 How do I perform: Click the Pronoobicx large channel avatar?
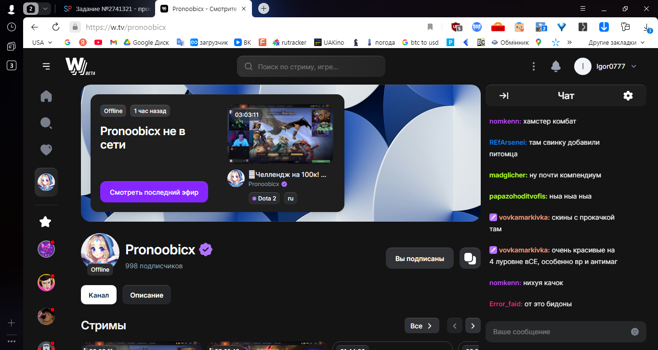pos(100,252)
